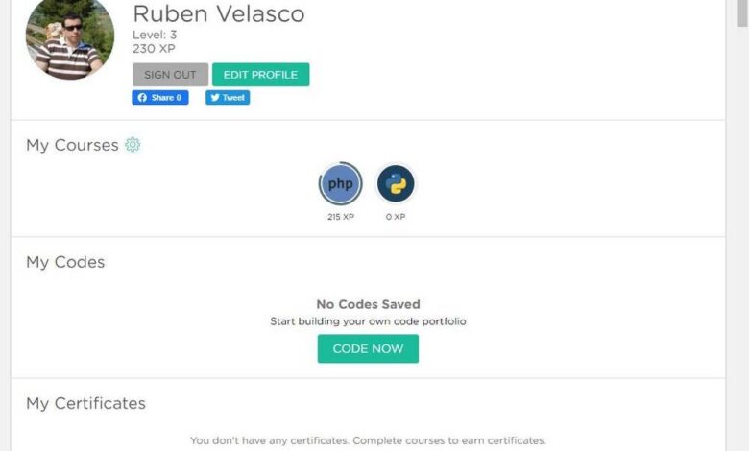Click the Facebook share count number
The width and height of the screenshot is (749, 451).
pyautogui.click(x=179, y=98)
